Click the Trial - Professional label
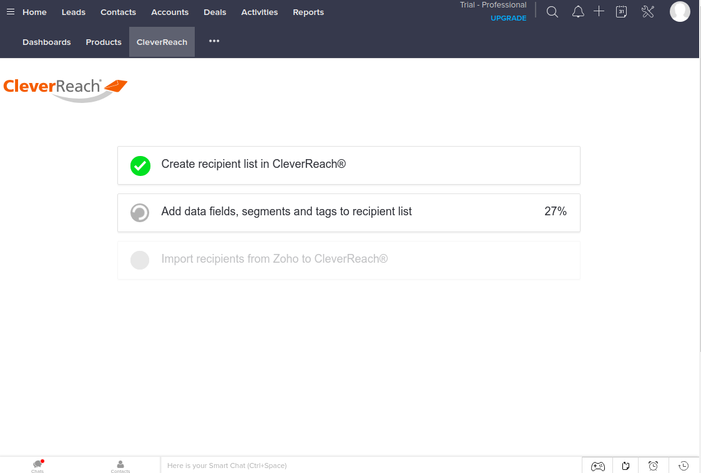The height and width of the screenshot is (473, 701). click(x=493, y=5)
